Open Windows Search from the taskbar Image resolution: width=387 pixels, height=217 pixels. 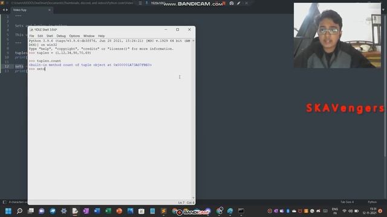point(19,211)
